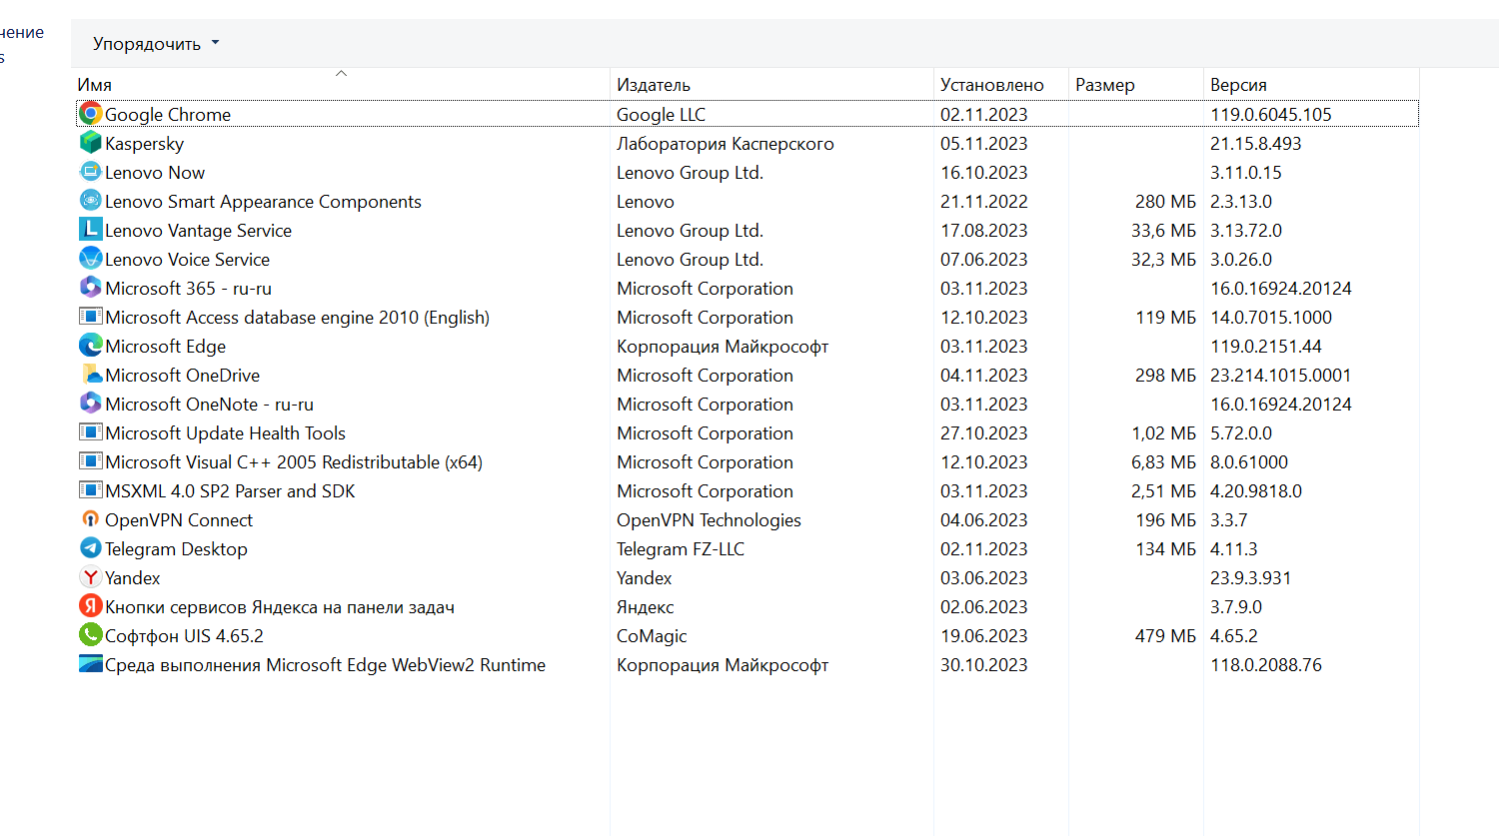Select Среда выполнения Microsoft Edge WebView2 Runtime
This screenshot has height=836, width=1499.
pyautogui.click(x=325, y=665)
